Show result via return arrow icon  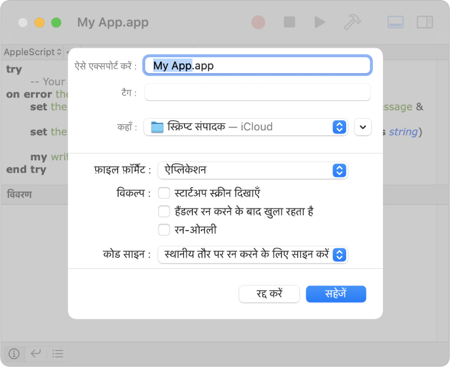click(36, 354)
